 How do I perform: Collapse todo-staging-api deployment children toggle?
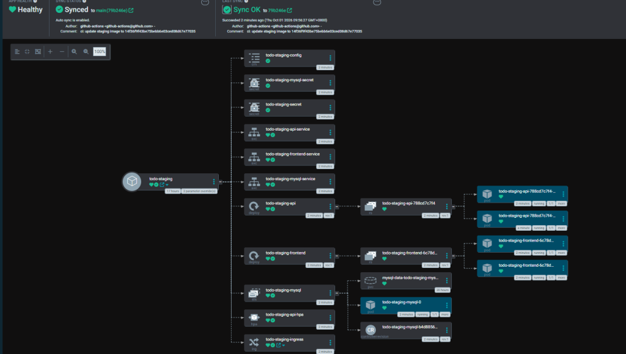(337, 206)
